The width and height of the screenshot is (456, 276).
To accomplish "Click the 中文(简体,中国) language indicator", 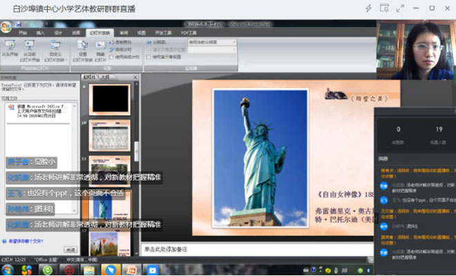I will (x=82, y=259).
